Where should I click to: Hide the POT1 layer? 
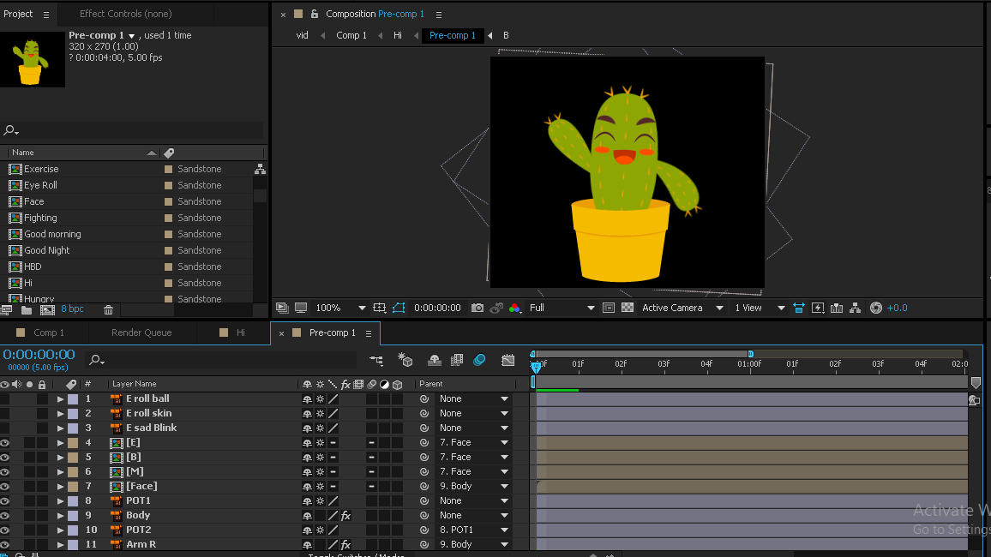5,501
